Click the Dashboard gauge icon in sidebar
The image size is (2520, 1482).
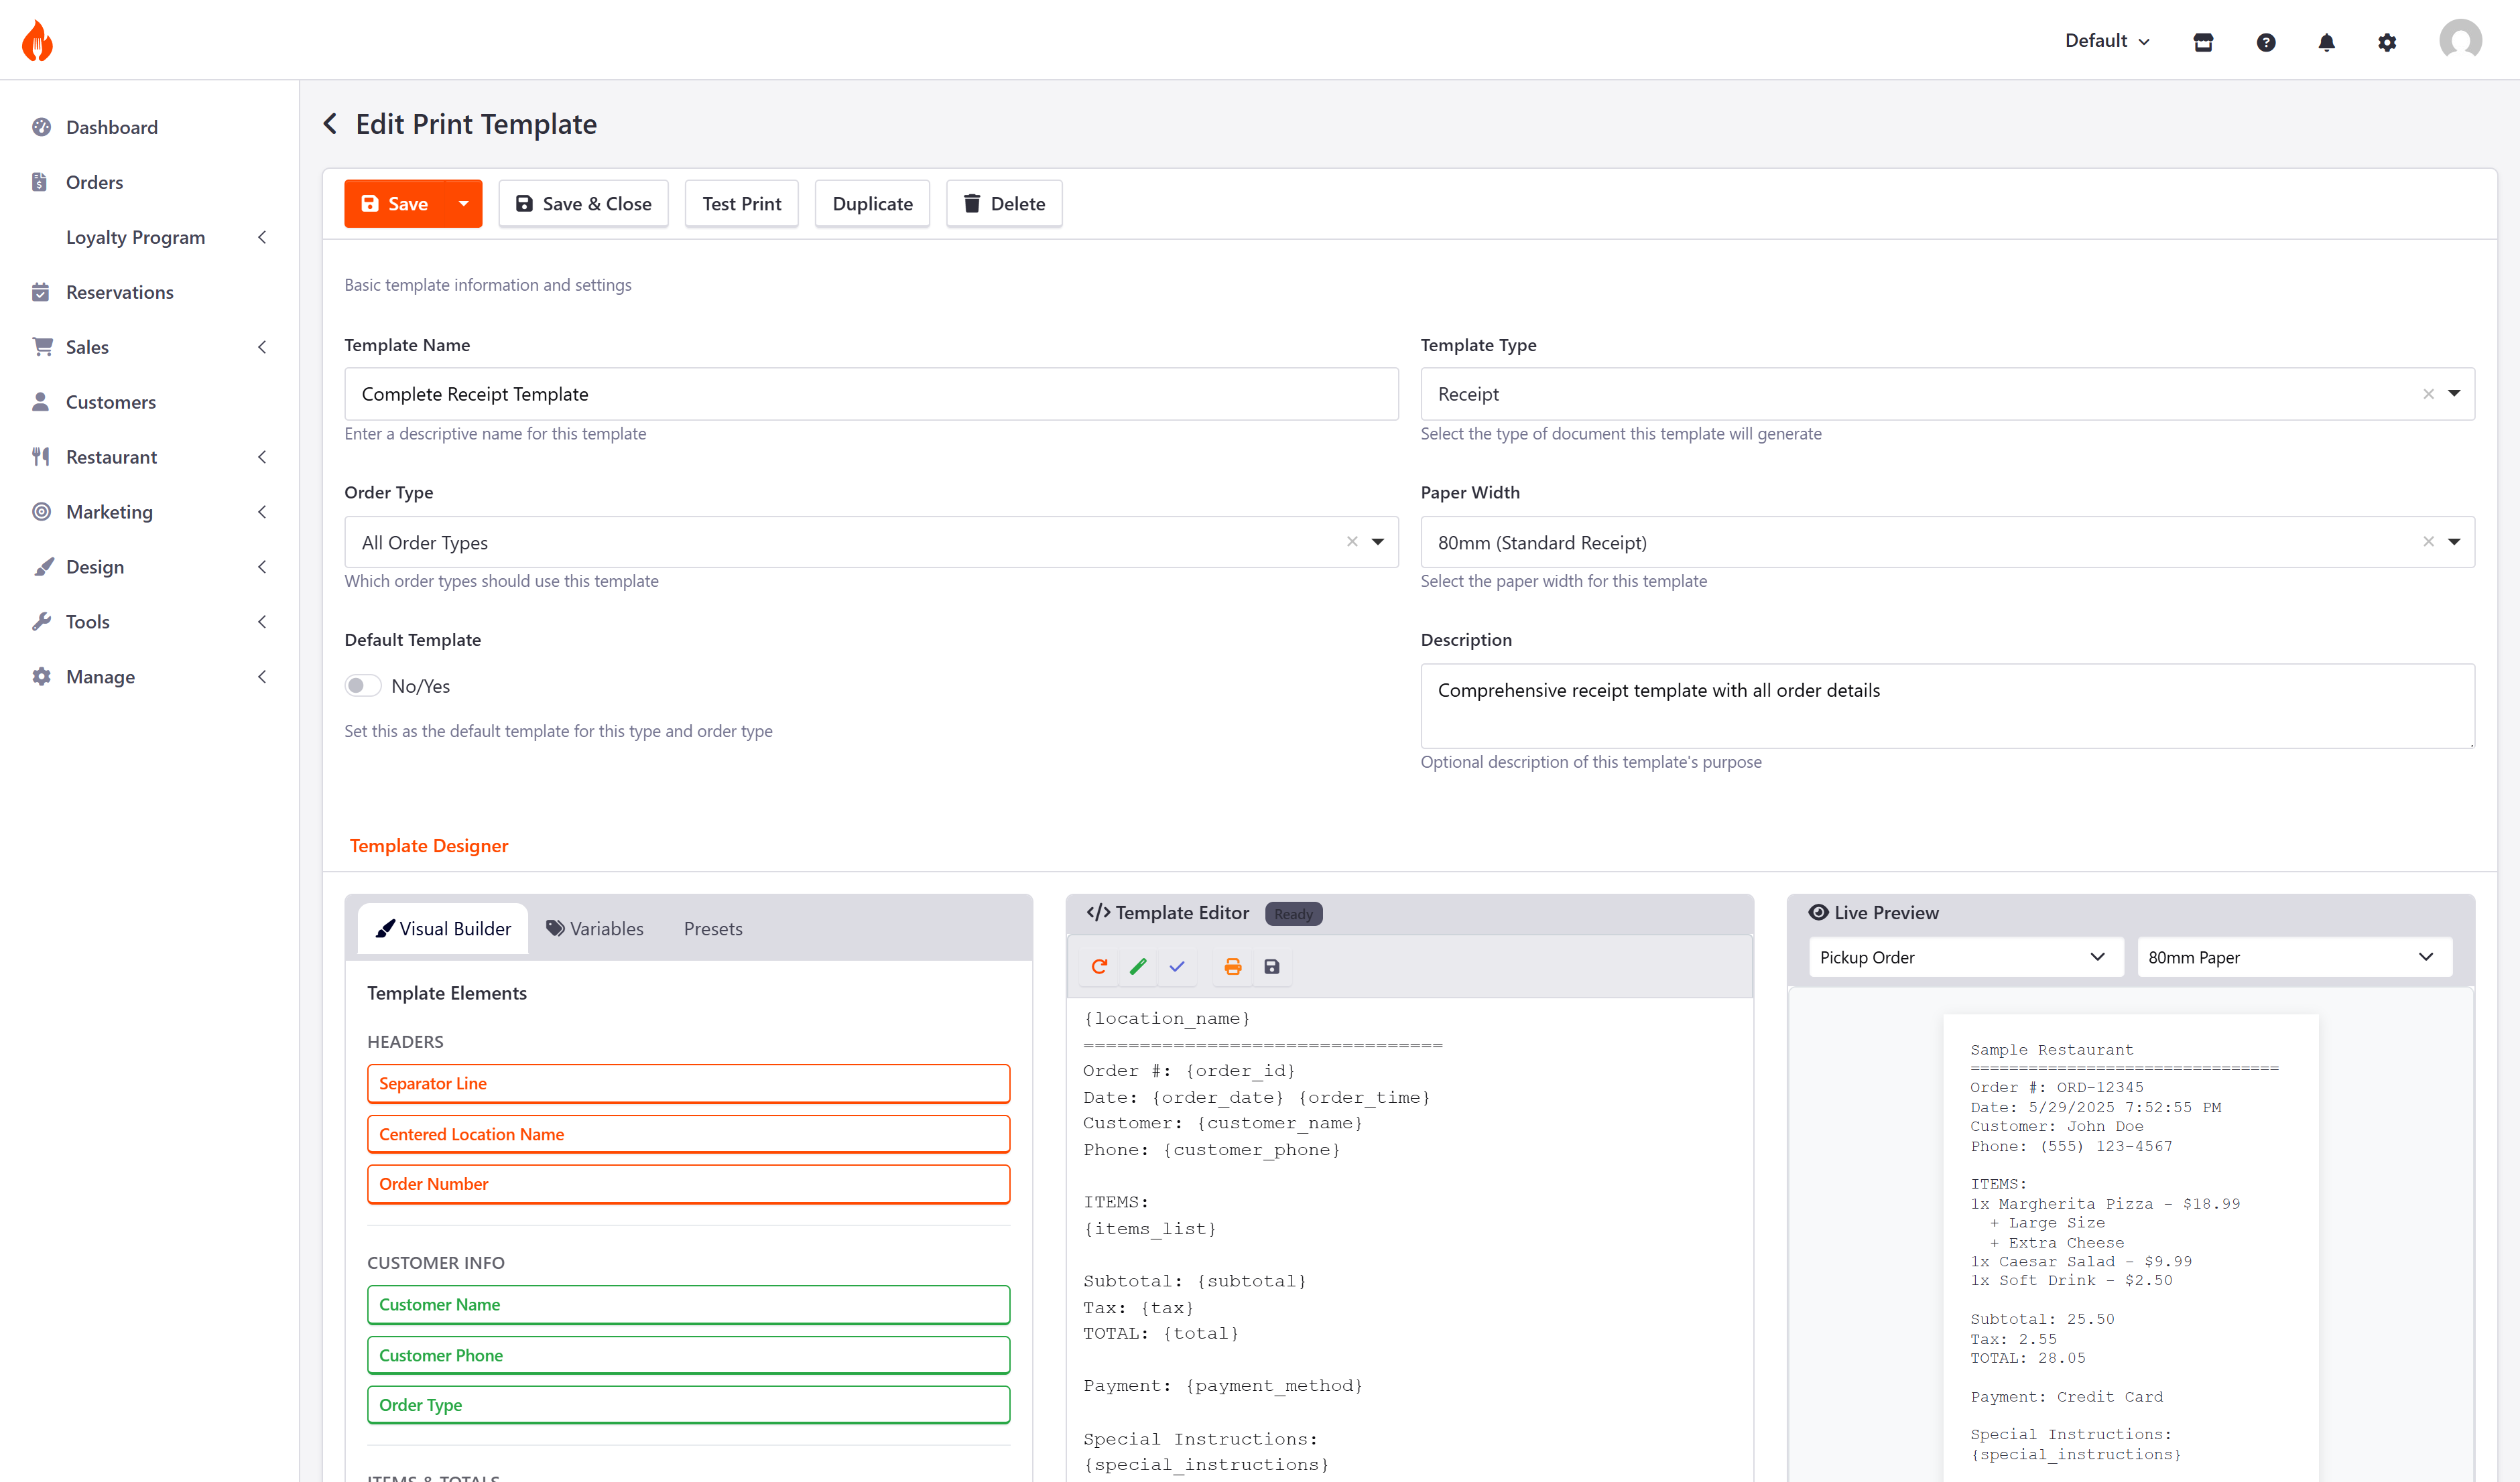coord(41,127)
